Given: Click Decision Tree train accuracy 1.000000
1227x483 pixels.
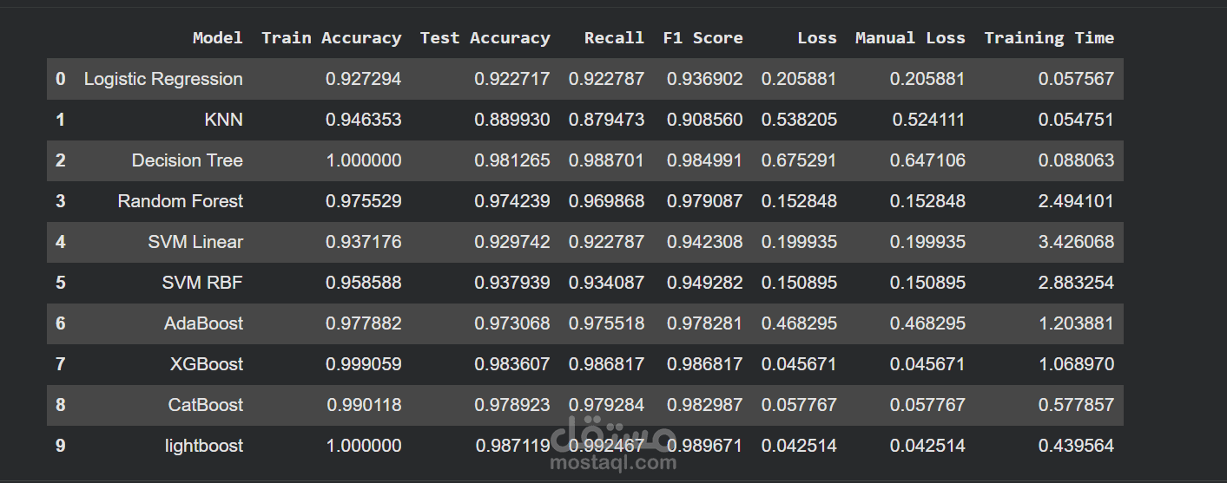Looking at the screenshot, I should [x=364, y=160].
